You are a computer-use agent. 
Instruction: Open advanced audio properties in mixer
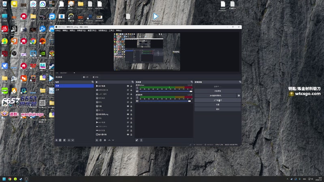click(137, 140)
